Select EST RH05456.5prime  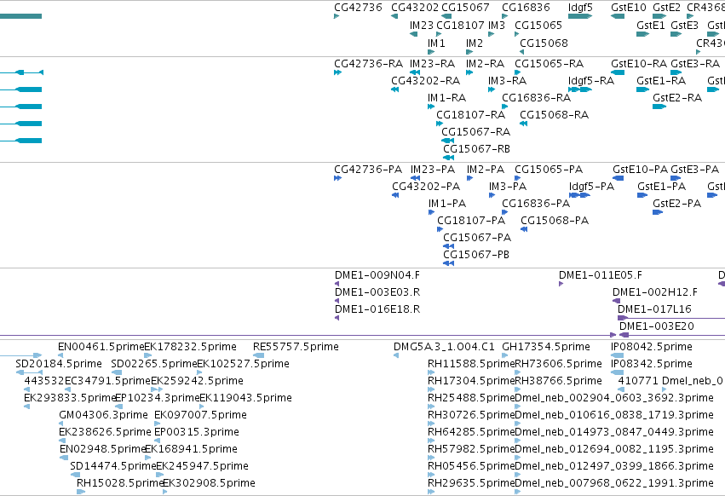click(x=471, y=466)
